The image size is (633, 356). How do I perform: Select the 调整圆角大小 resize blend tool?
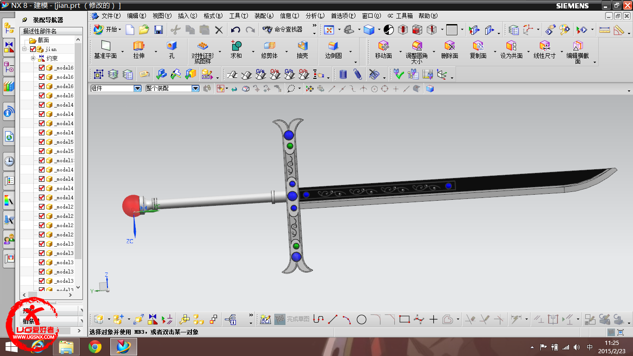417,51
